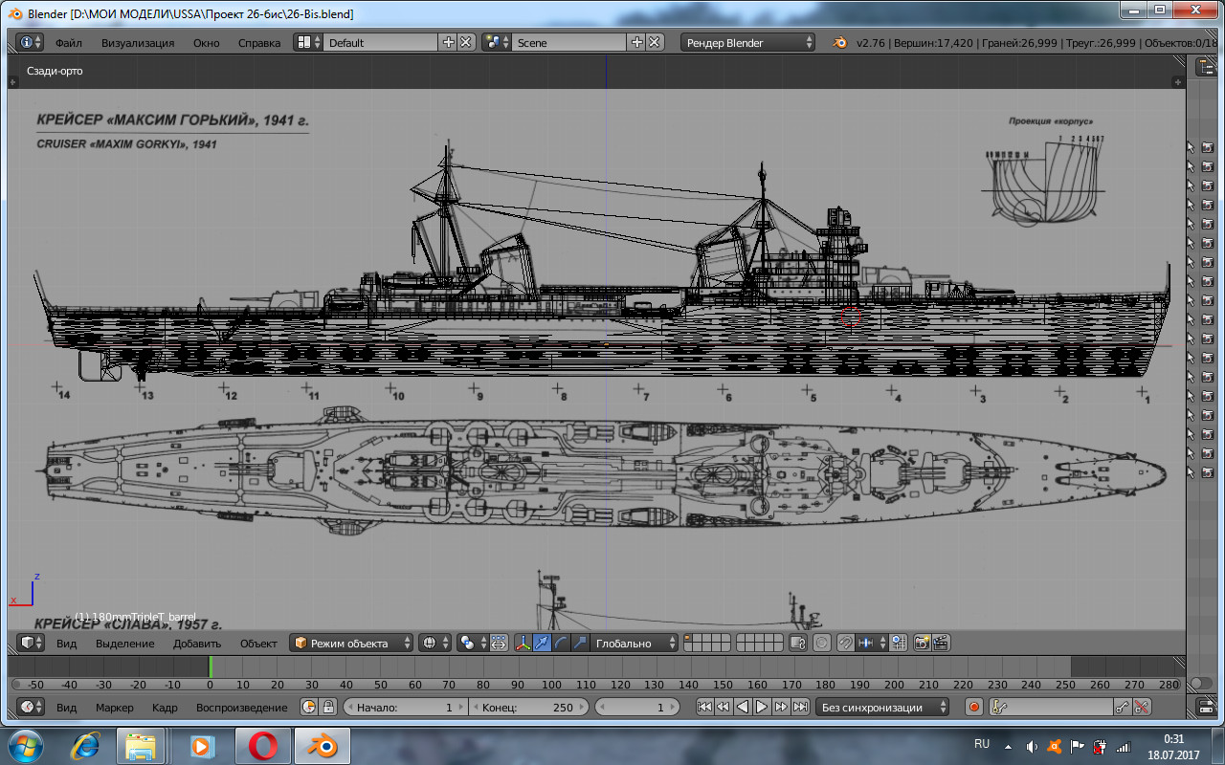Open the timeline editor type selector

(x=32, y=707)
